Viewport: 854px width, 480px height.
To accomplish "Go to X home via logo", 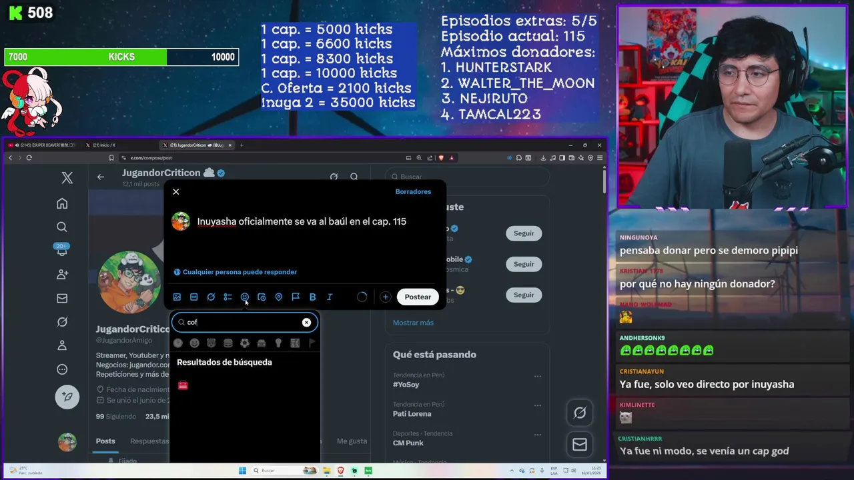I will [x=67, y=177].
